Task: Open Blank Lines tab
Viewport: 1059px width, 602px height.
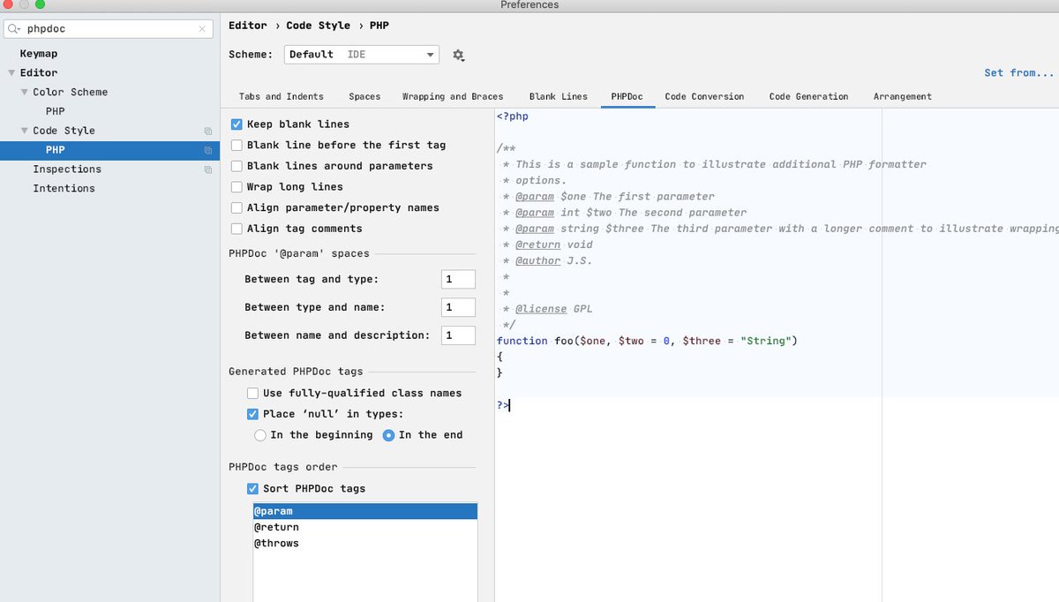Action: click(558, 96)
